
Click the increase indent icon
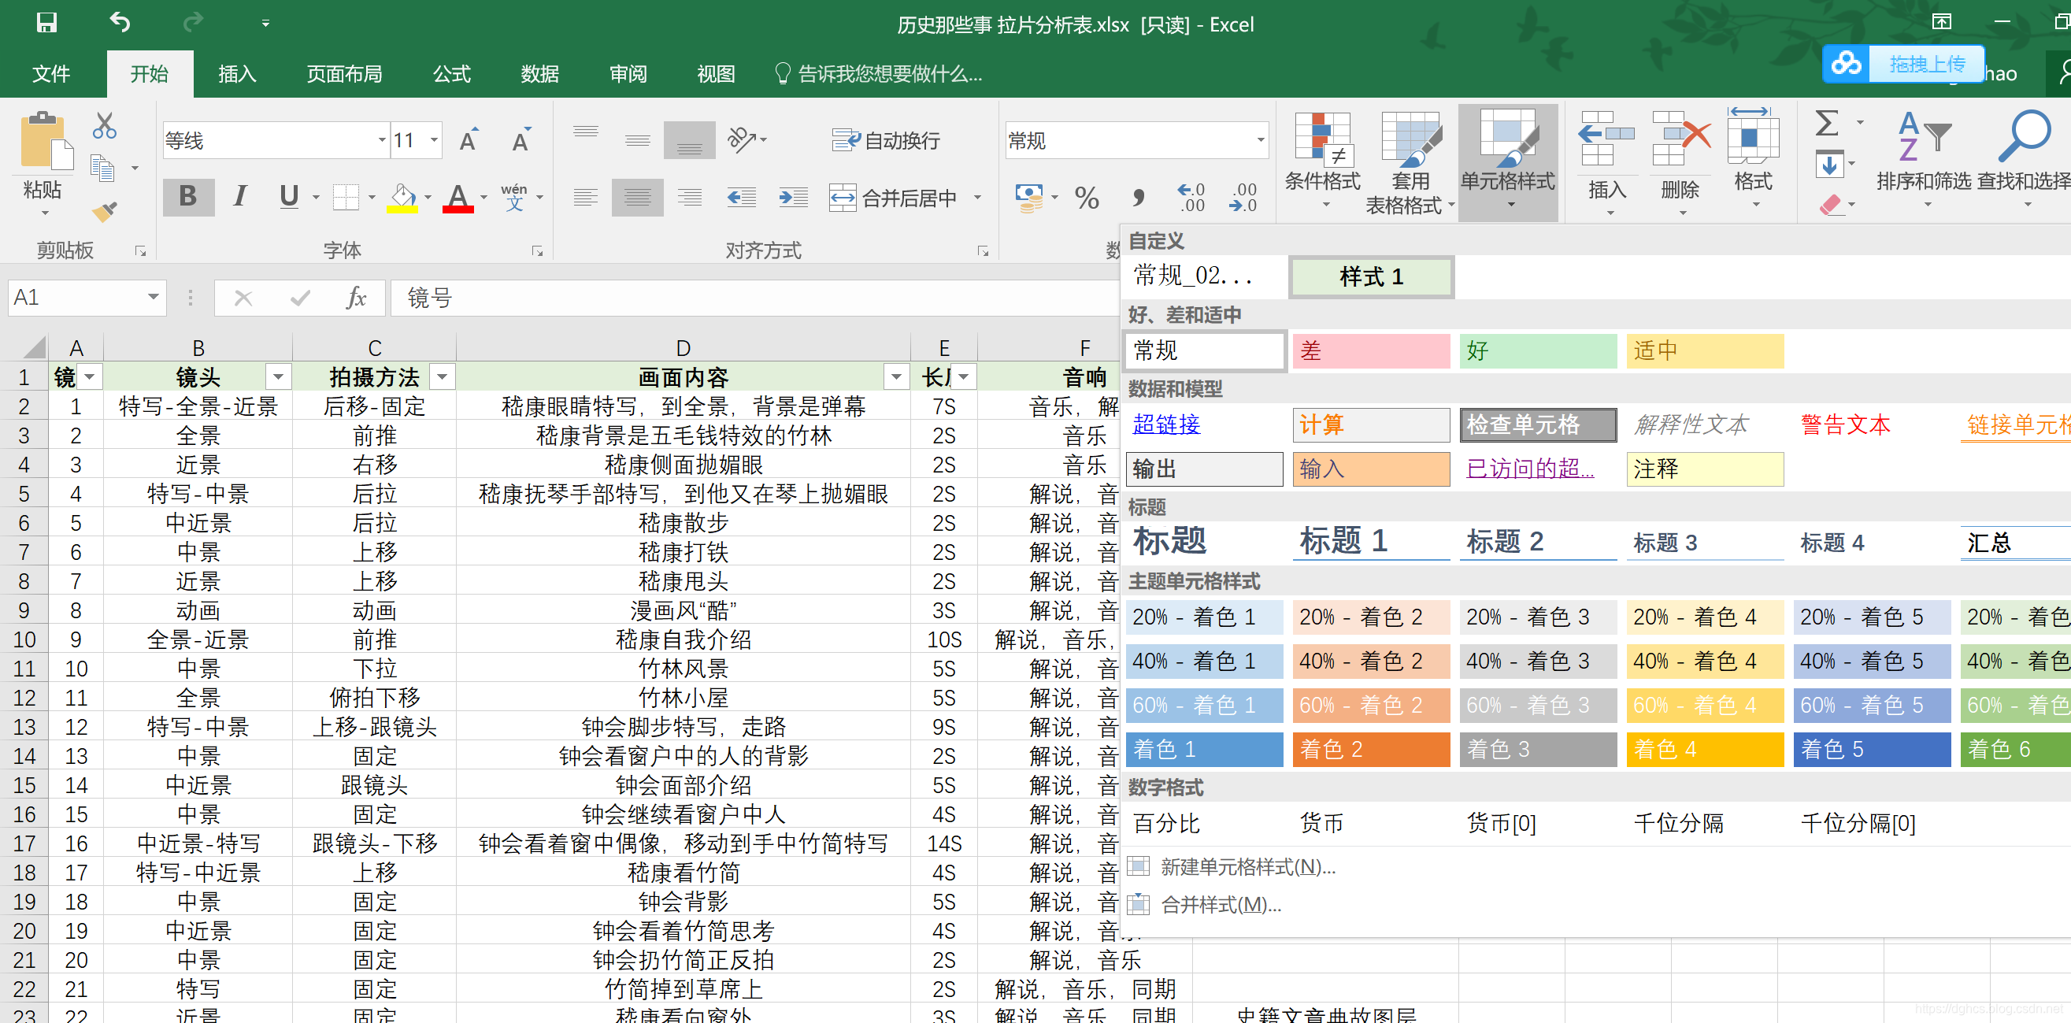click(x=794, y=197)
